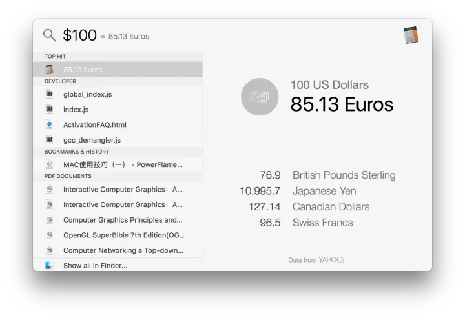Viewport: 465px width, 318px height.
Task: Open Computer Graphics Principles PDF result
Action: [x=123, y=219]
